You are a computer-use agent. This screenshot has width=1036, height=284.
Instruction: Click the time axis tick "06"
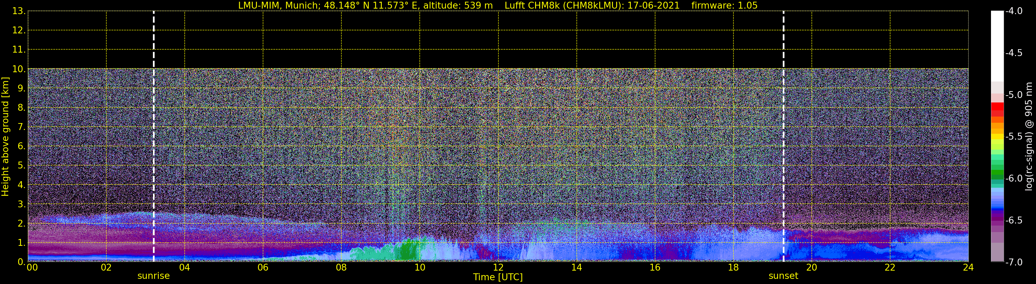coord(263,267)
